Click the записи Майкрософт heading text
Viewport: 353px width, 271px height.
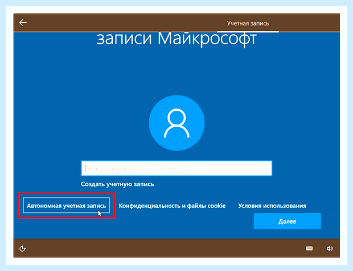point(176,39)
